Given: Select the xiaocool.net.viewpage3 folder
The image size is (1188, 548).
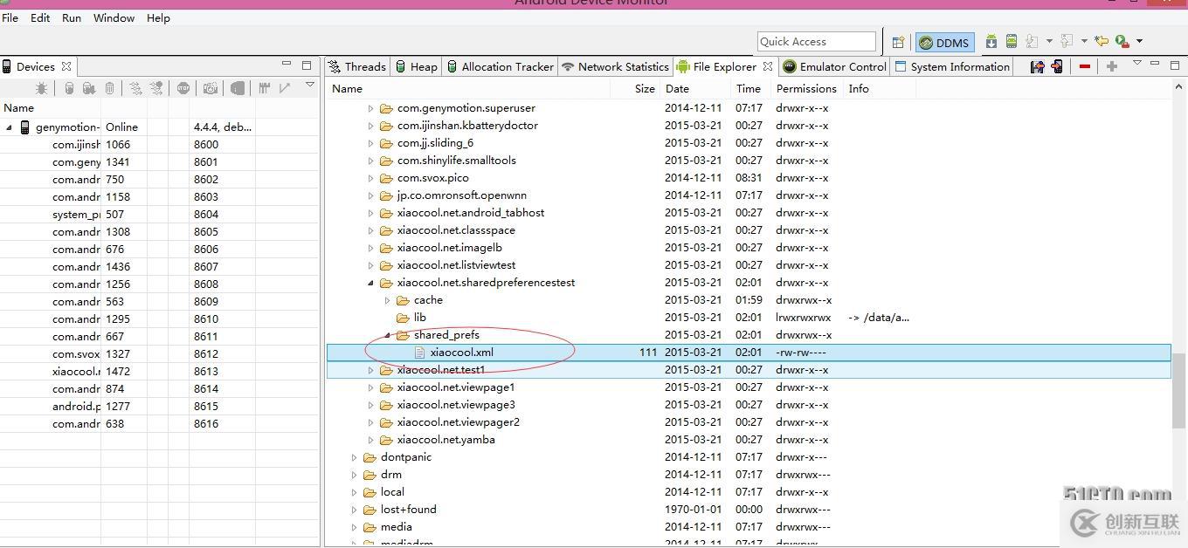Looking at the screenshot, I should click(749, 405).
